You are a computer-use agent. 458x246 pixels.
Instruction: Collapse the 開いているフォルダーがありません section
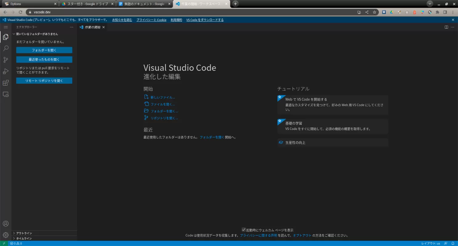point(37,34)
